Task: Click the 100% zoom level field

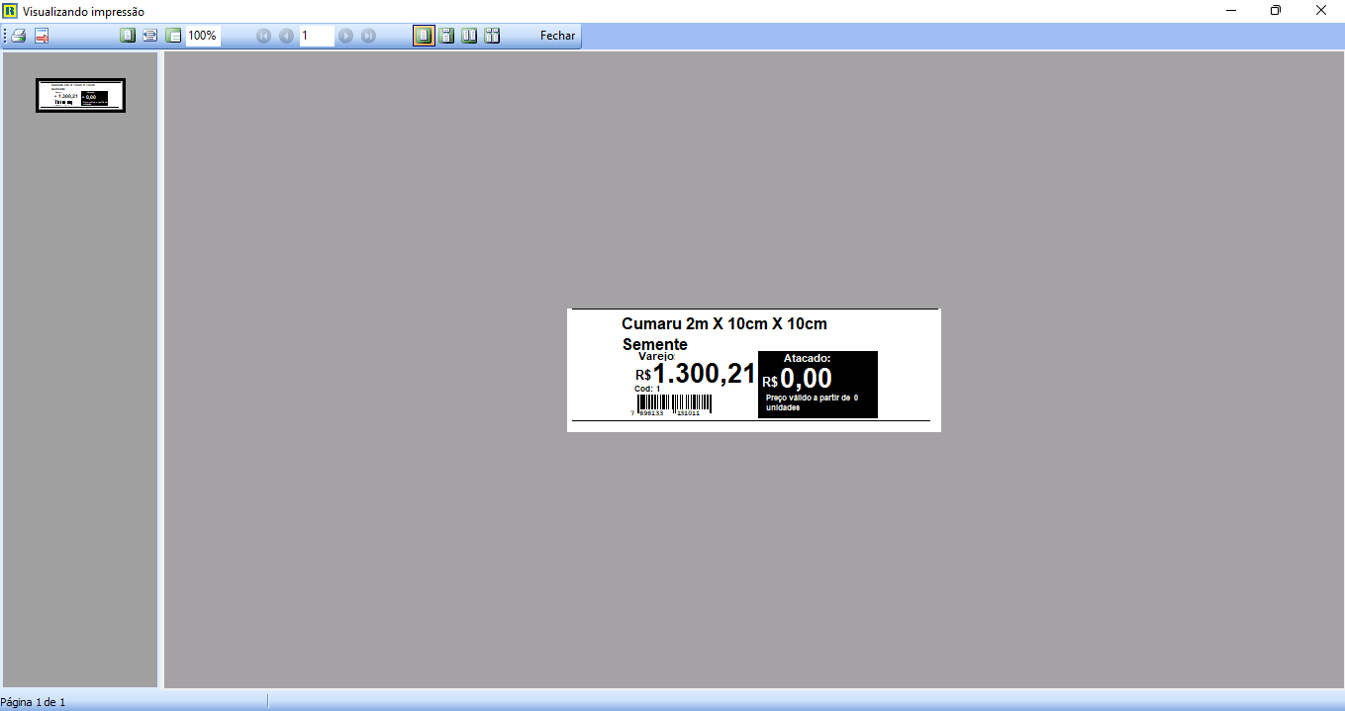Action: click(x=203, y=36)
